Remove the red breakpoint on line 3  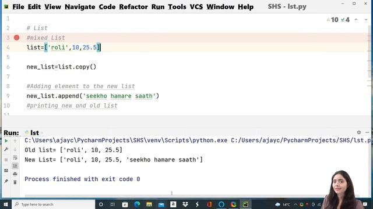pos(17,37)
